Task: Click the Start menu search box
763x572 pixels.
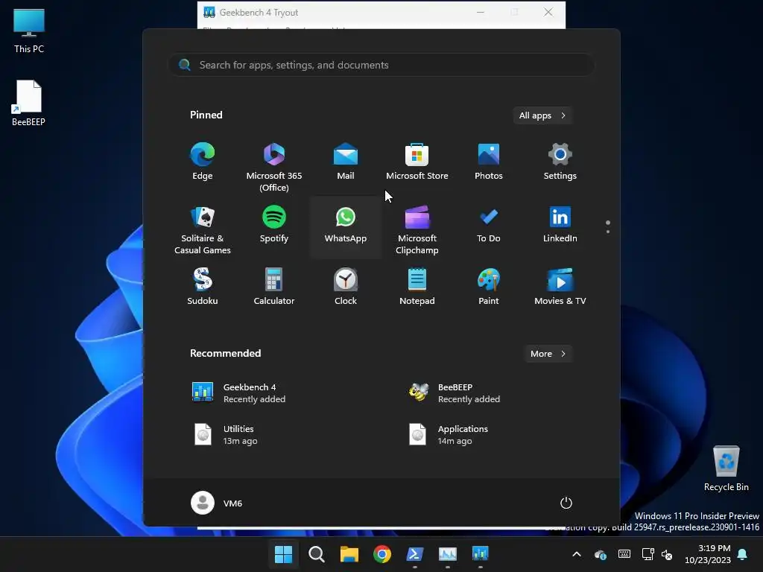Action: 381,66
